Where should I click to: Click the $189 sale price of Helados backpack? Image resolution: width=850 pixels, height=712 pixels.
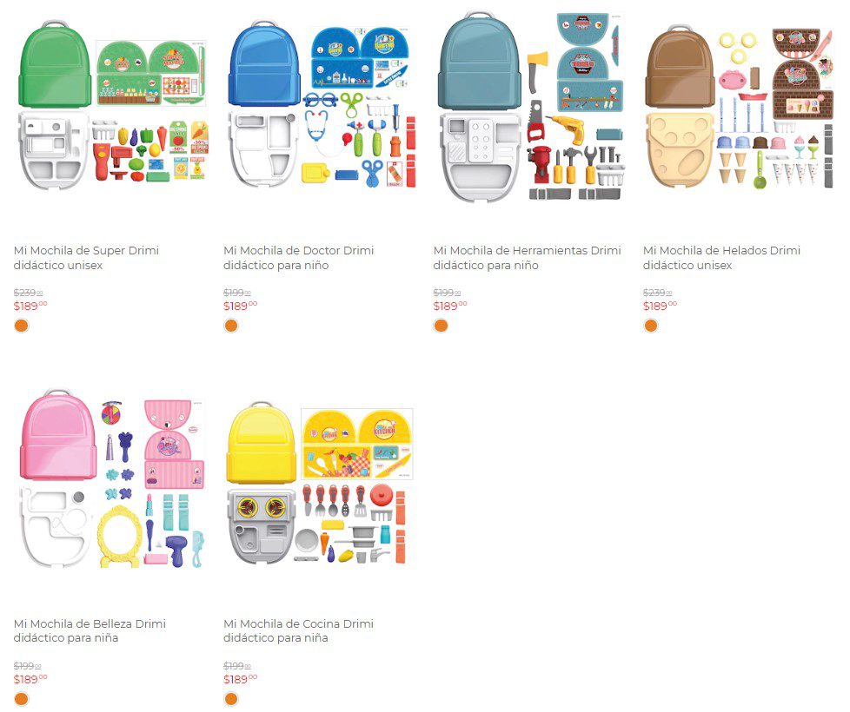coord(660,306)
